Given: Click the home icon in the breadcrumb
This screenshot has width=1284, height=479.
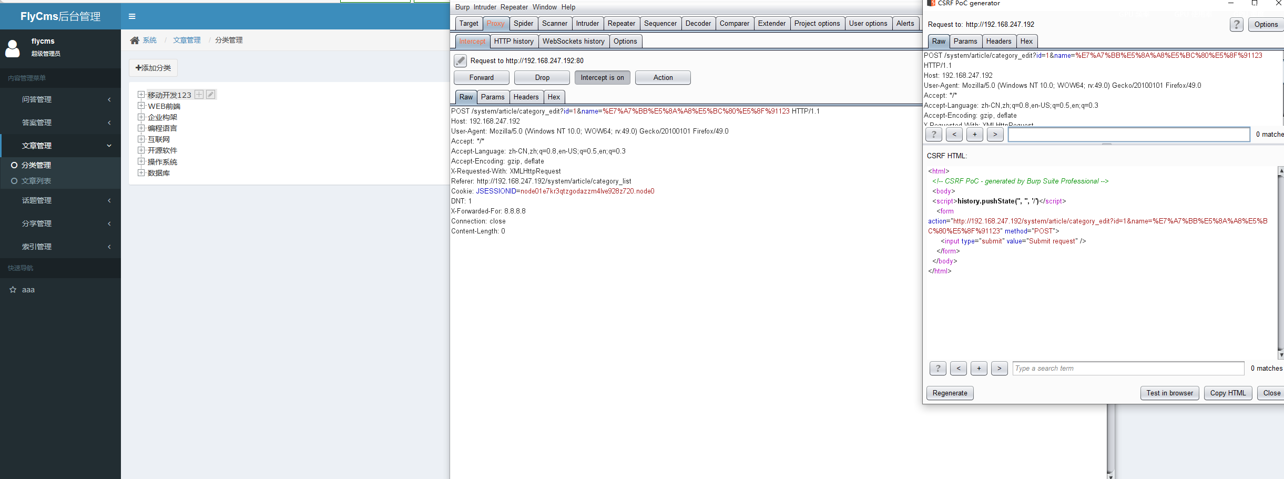Looking at the screenshot, I should (135, 40).
